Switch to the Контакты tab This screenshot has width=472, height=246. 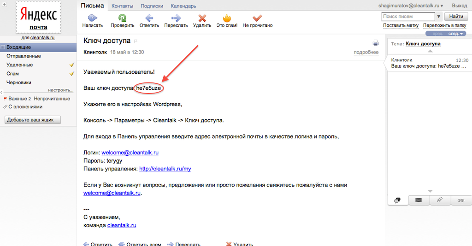(122, 6)
